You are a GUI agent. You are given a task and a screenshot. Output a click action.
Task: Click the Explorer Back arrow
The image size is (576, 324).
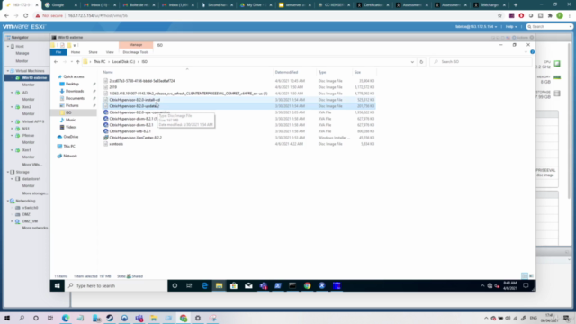coord(56,62)
